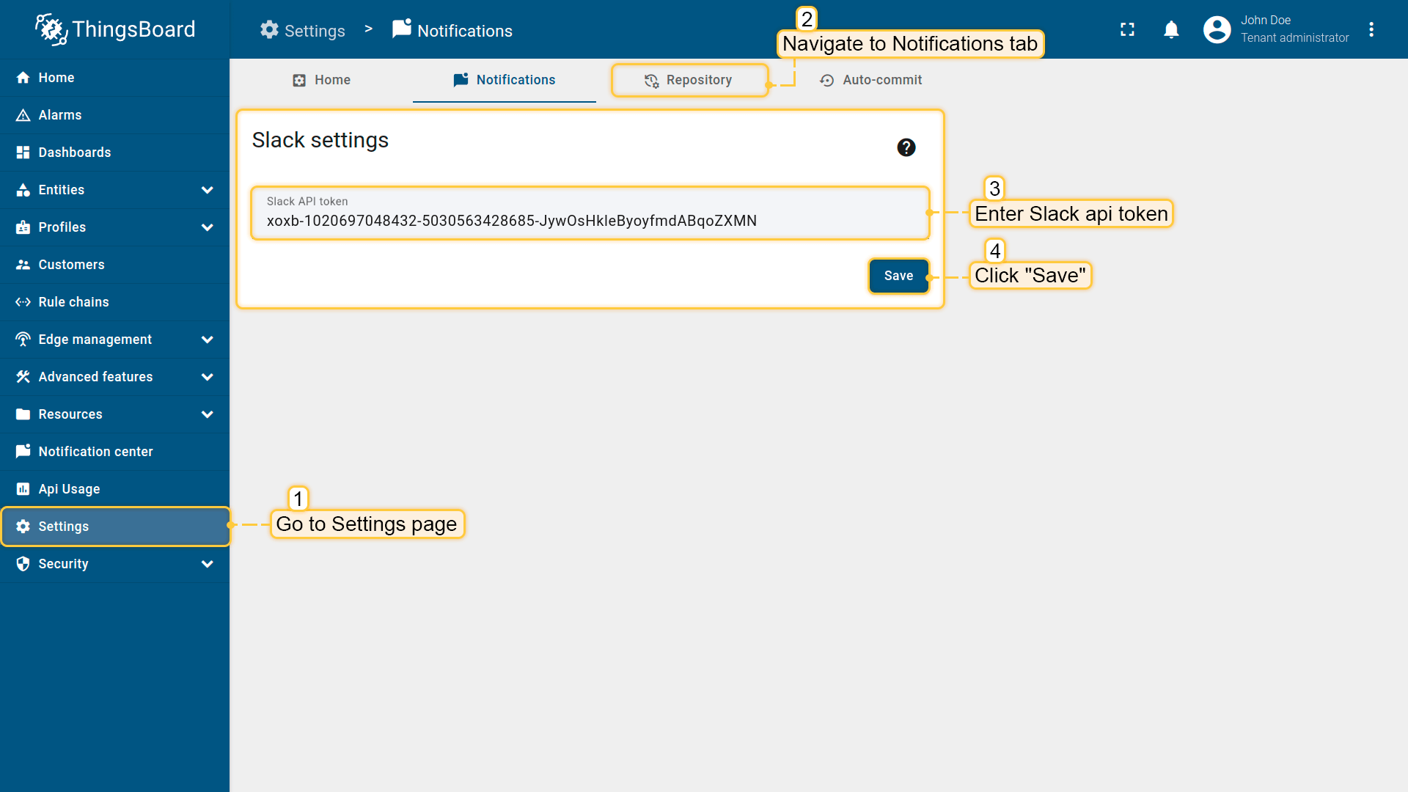This screenshot has height=792, width=1408.
Task: Click the fullscreen toggle icon
Action: [x=1127, y=29]
